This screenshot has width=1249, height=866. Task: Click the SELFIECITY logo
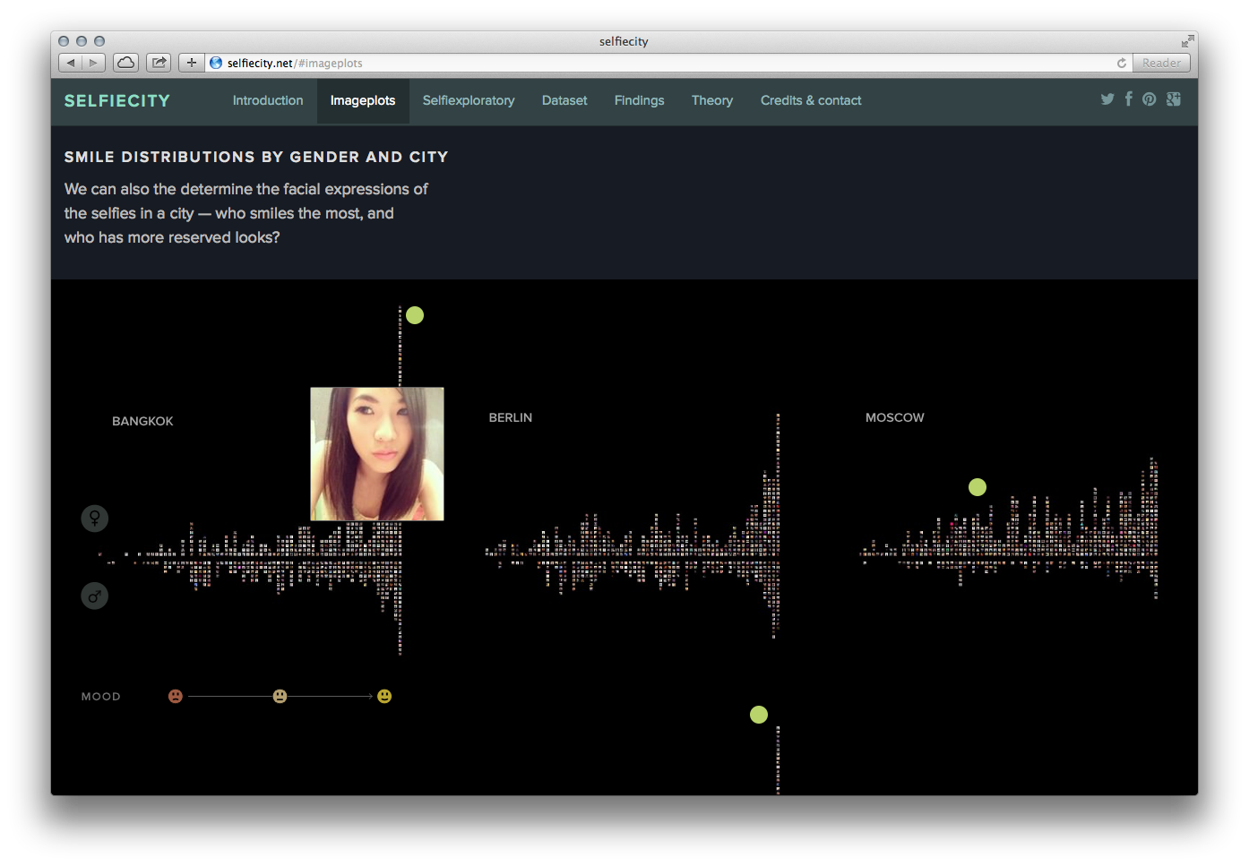[x=117, y=101]
